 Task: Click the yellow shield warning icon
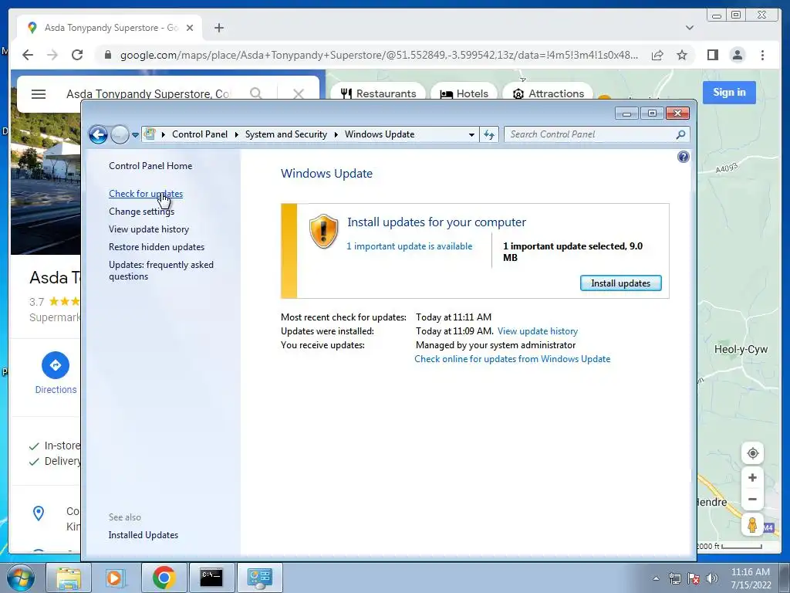coord(323,232)
